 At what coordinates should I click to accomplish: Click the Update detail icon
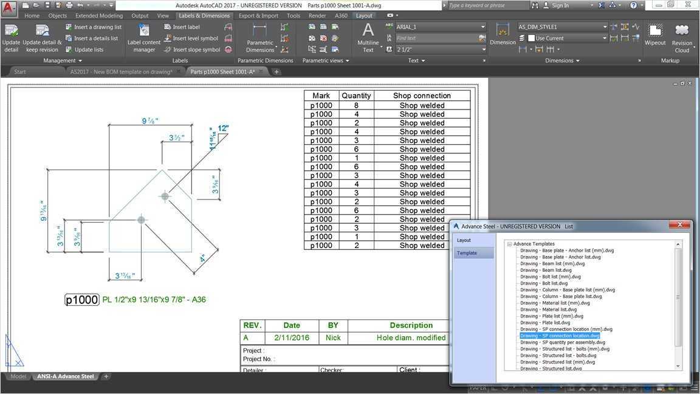click(x=11, y=30)
